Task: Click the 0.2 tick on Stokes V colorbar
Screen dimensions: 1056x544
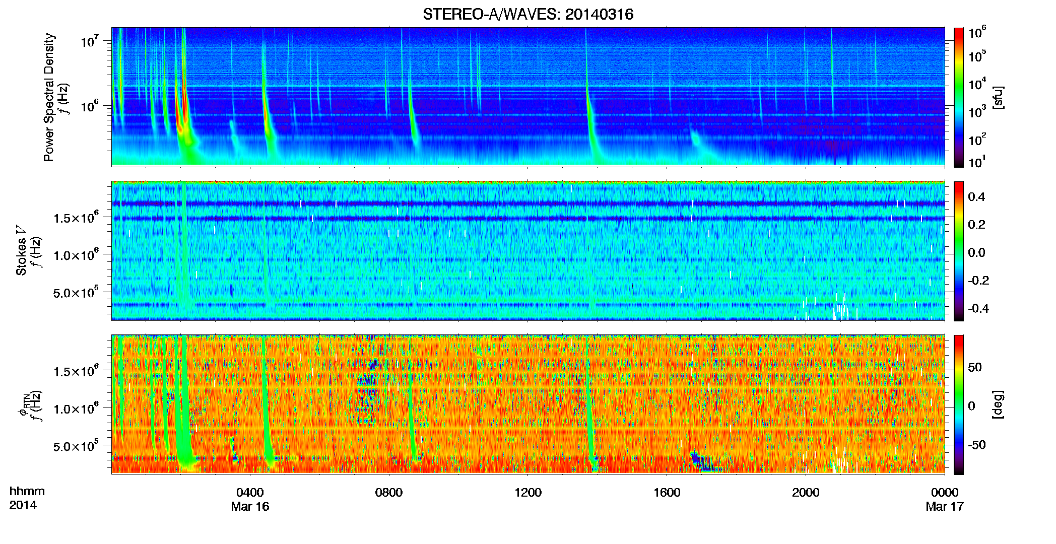Action: tap(976, 225)
